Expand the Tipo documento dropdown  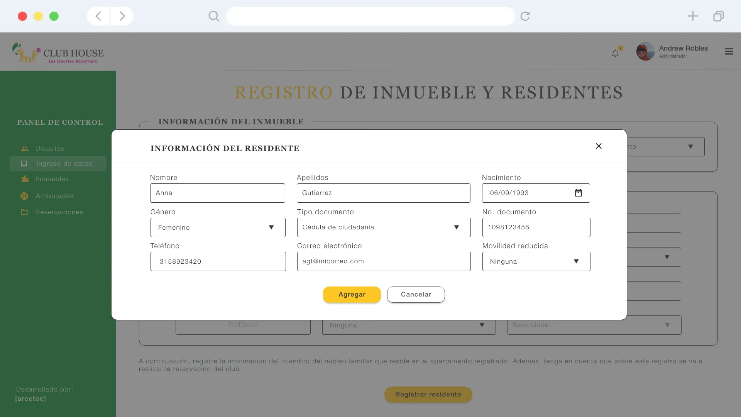tap(384, 227)
